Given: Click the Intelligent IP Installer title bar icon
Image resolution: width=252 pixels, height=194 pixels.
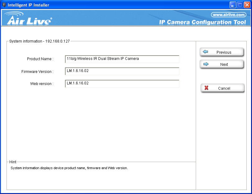Looking at the screenshot, I should pos(4,5).
